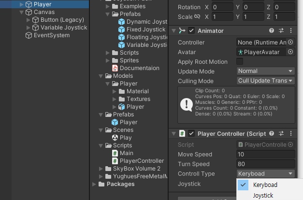Open the SkyBox Volume 2 folder icon
Screen dimensions: 303x200
[108, 169]
